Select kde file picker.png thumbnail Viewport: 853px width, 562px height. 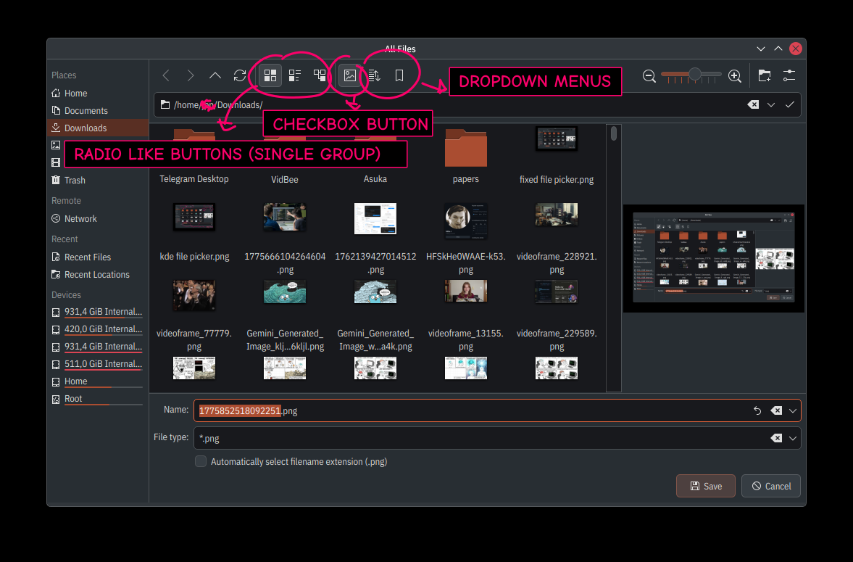194,218
